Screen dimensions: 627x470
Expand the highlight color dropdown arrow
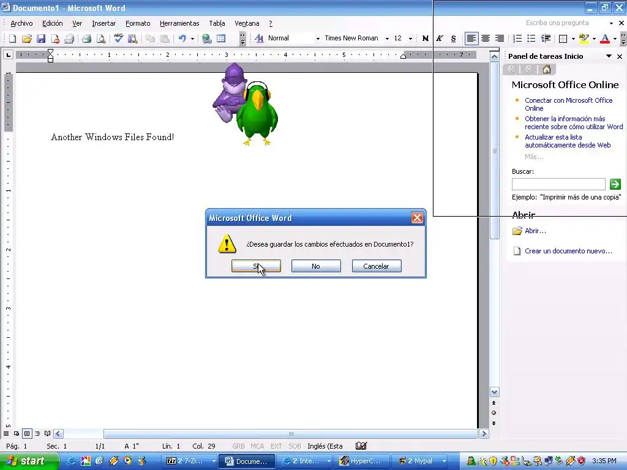pos(594,39)
